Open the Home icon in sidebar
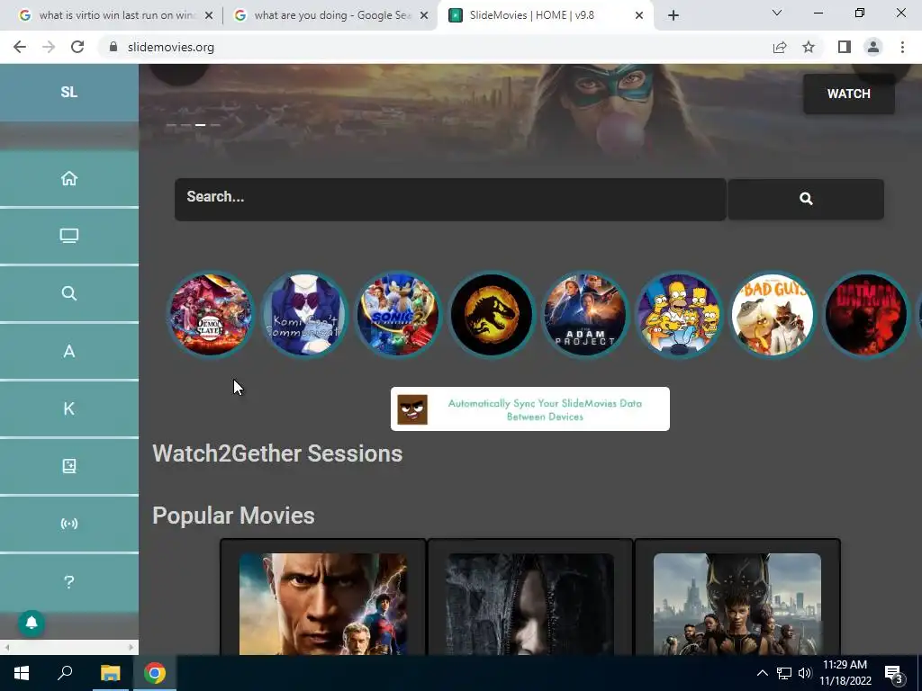Image resolution: width=922 pixels, height=691 pixels. click(x=68, y=178)
